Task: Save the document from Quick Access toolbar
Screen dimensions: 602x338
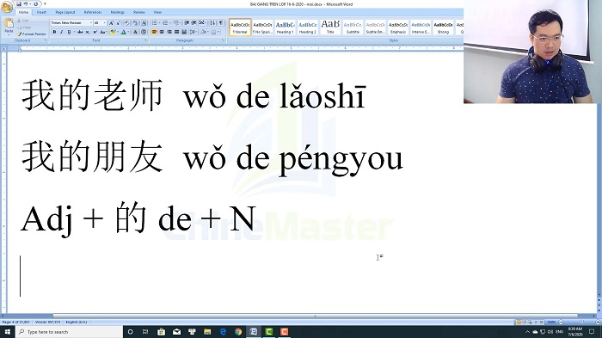Action: pos(18,3)
